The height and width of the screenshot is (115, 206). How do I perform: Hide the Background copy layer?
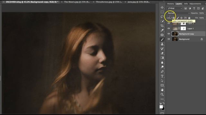pyautogui.click(x=169, y=34)
